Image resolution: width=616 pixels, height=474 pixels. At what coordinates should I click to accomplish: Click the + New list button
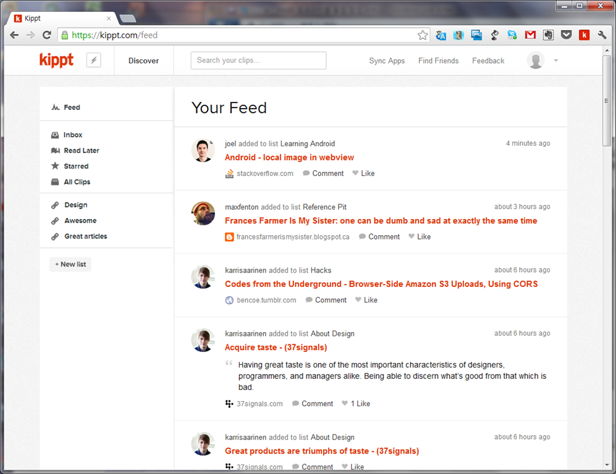pos(70,264)
